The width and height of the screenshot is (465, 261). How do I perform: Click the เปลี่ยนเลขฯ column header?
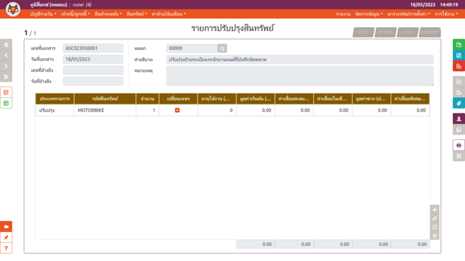coord(178,99)
